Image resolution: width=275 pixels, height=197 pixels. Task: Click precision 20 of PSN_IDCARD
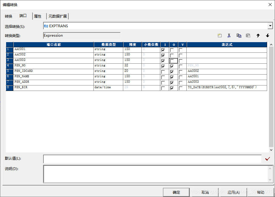coord(132,72)
